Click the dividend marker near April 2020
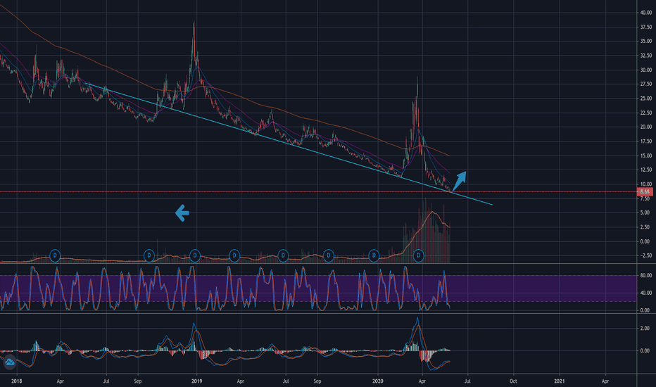The width and height of the screenshot is (656, 387). [419, 255]
